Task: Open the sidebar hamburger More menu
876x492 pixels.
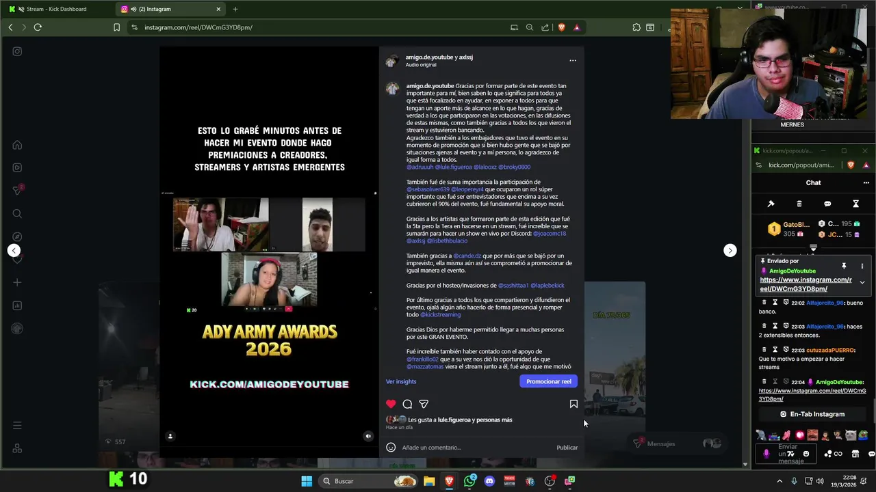Action: tap(17, 425)
